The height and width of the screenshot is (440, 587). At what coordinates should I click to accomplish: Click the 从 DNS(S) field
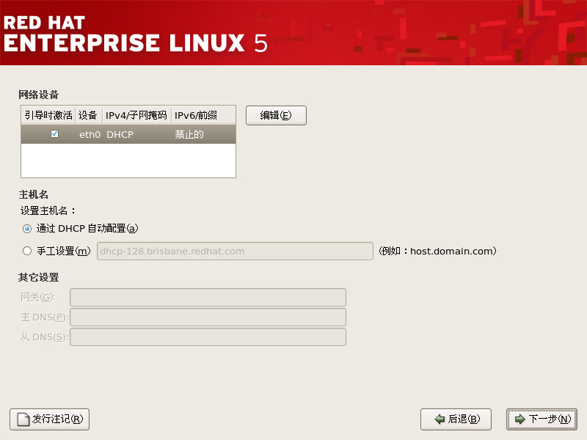[208, 337]
